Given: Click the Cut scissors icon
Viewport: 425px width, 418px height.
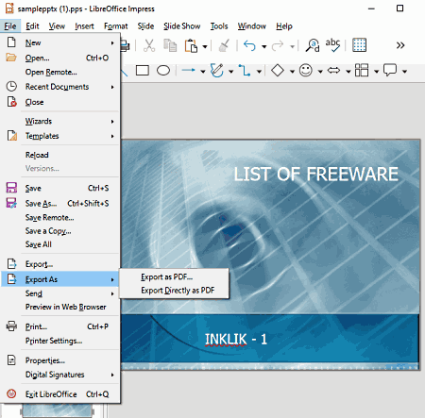Looking at the screenshot, I should (x=149, y=45).
